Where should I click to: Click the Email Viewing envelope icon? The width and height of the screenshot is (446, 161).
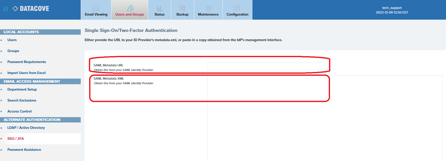pos(96,8)
